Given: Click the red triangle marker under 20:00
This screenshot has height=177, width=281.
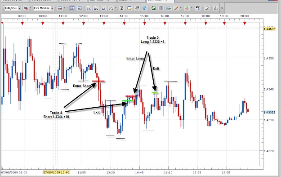Looking at the screenshot, I should pyautogui.click(x=245, y=23).
